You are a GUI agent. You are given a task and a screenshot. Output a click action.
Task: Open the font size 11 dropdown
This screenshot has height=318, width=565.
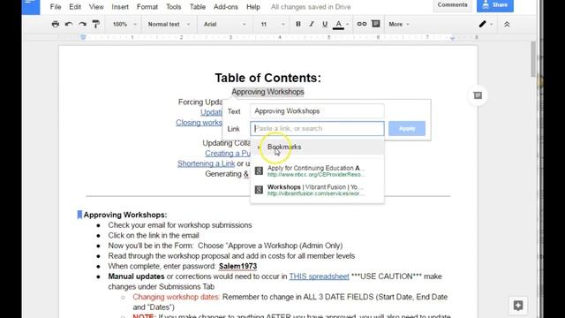click(x=273, y=24)
